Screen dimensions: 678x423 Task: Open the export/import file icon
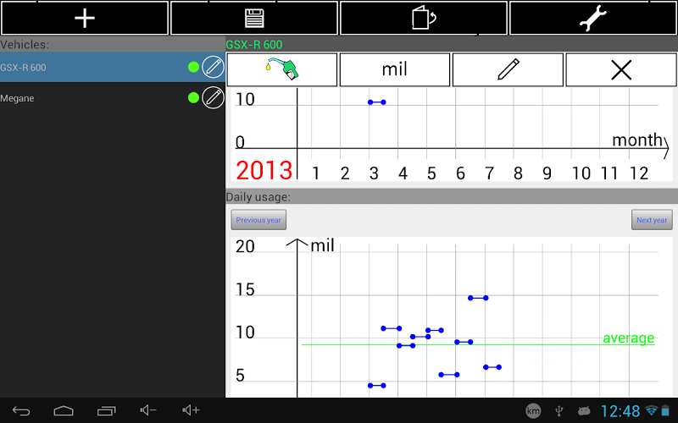[x=424, y=18]
